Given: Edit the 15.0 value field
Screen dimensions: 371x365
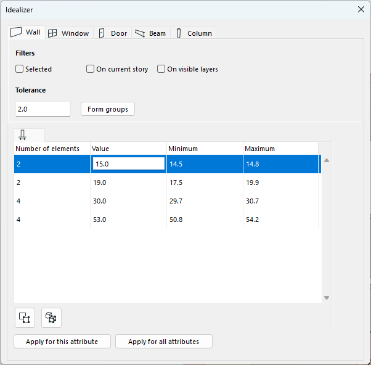Looking at the screenshot, I should click(128, 164).
